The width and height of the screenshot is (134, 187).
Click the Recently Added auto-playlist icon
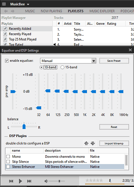point(5,29)
